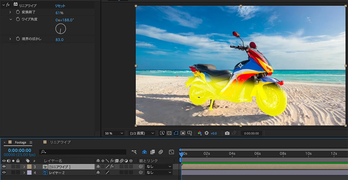The width and height of the screenshot is (348, 180).
Task: Open the 50% magnification dropdown
Action: [x=114, y=133]
